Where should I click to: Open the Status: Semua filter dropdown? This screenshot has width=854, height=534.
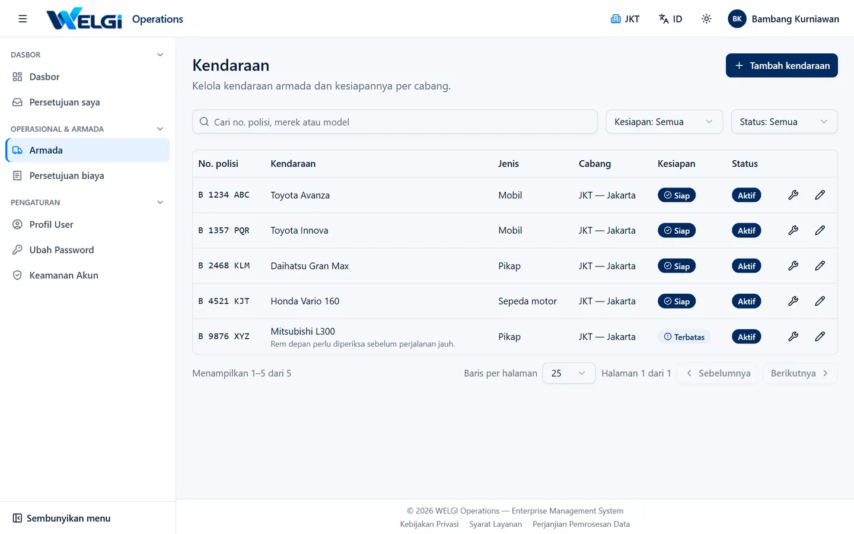[x=784, y=122]
